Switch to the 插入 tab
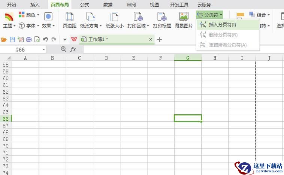The width and height of the screenshot is (284, 175). [x=35, y=4]
